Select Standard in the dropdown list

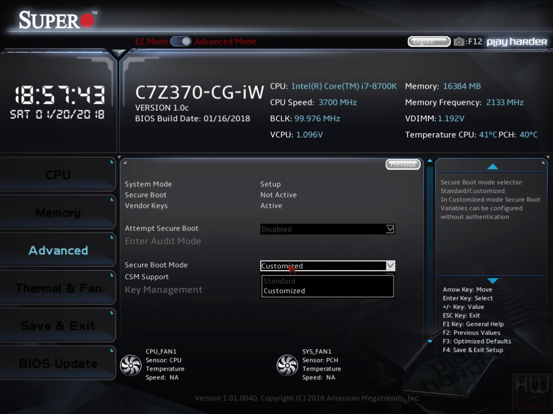tap(279, 281)
